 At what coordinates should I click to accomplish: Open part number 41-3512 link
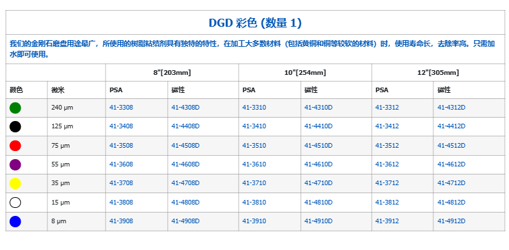click(x=387, y=146)
